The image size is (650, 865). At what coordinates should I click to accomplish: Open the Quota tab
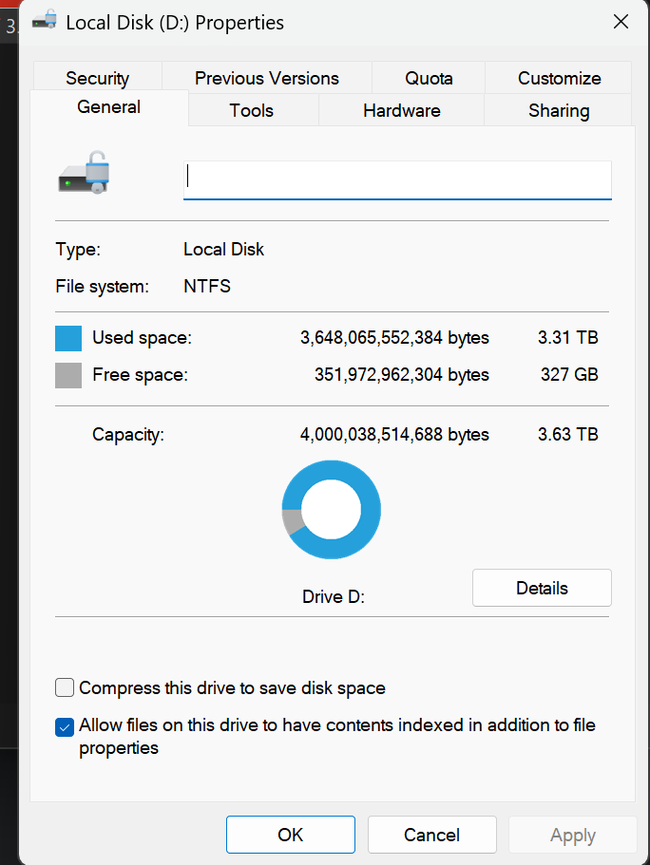click(429, 78)
